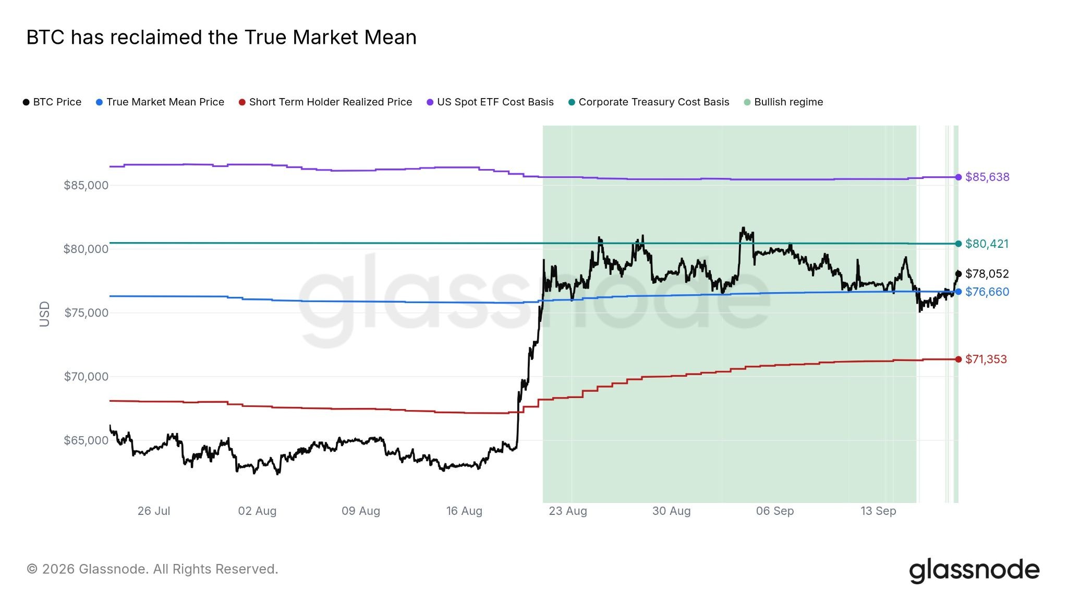Click the black $78,052 price marker
The width and height of the screenshot is (1068, 601).
[958, 274]
